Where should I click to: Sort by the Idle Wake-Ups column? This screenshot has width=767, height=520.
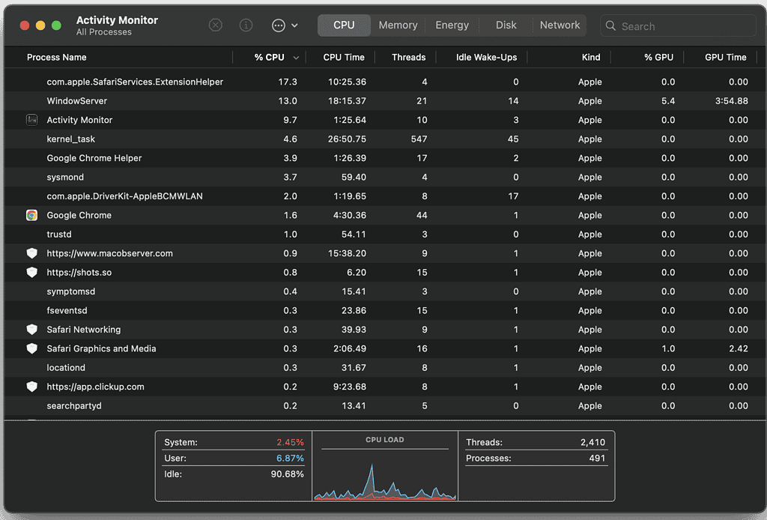tap(486, 57)
